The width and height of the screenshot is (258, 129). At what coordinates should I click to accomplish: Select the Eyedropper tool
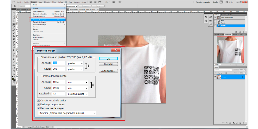click(14, 27)
